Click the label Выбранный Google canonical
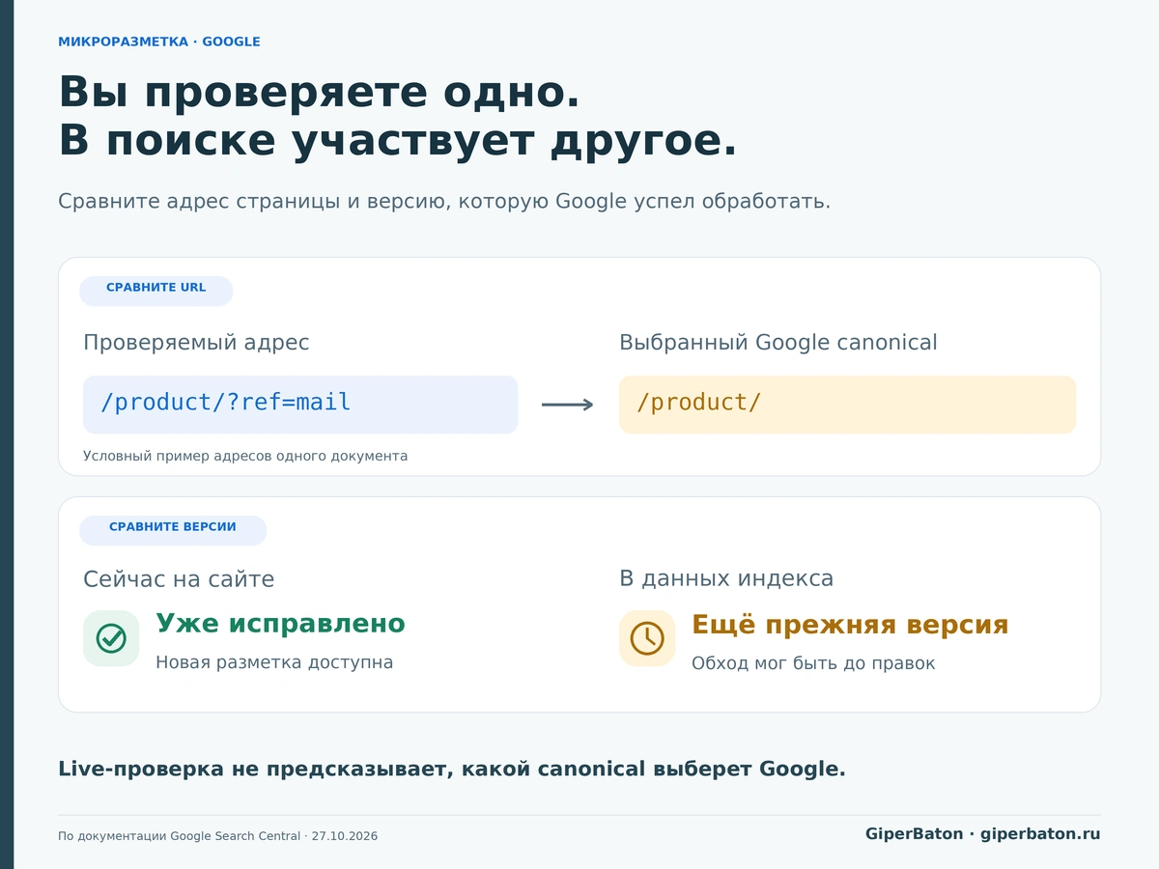This screenshot has height=869, width=1159. (778, 343)
